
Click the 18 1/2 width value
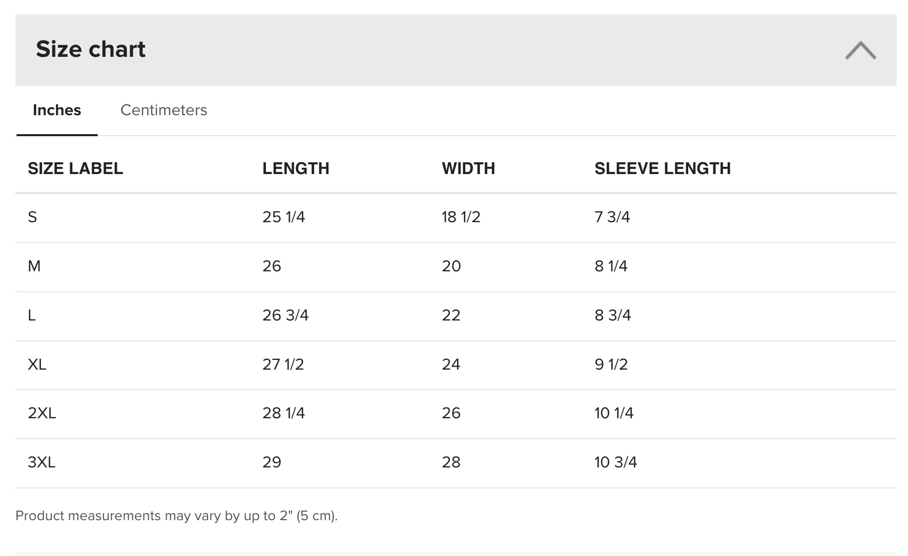click(x=461, y=217)
